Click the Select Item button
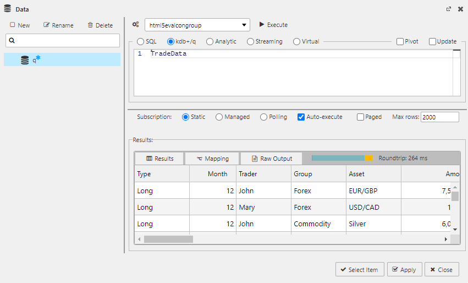 (x=360, y=270)
